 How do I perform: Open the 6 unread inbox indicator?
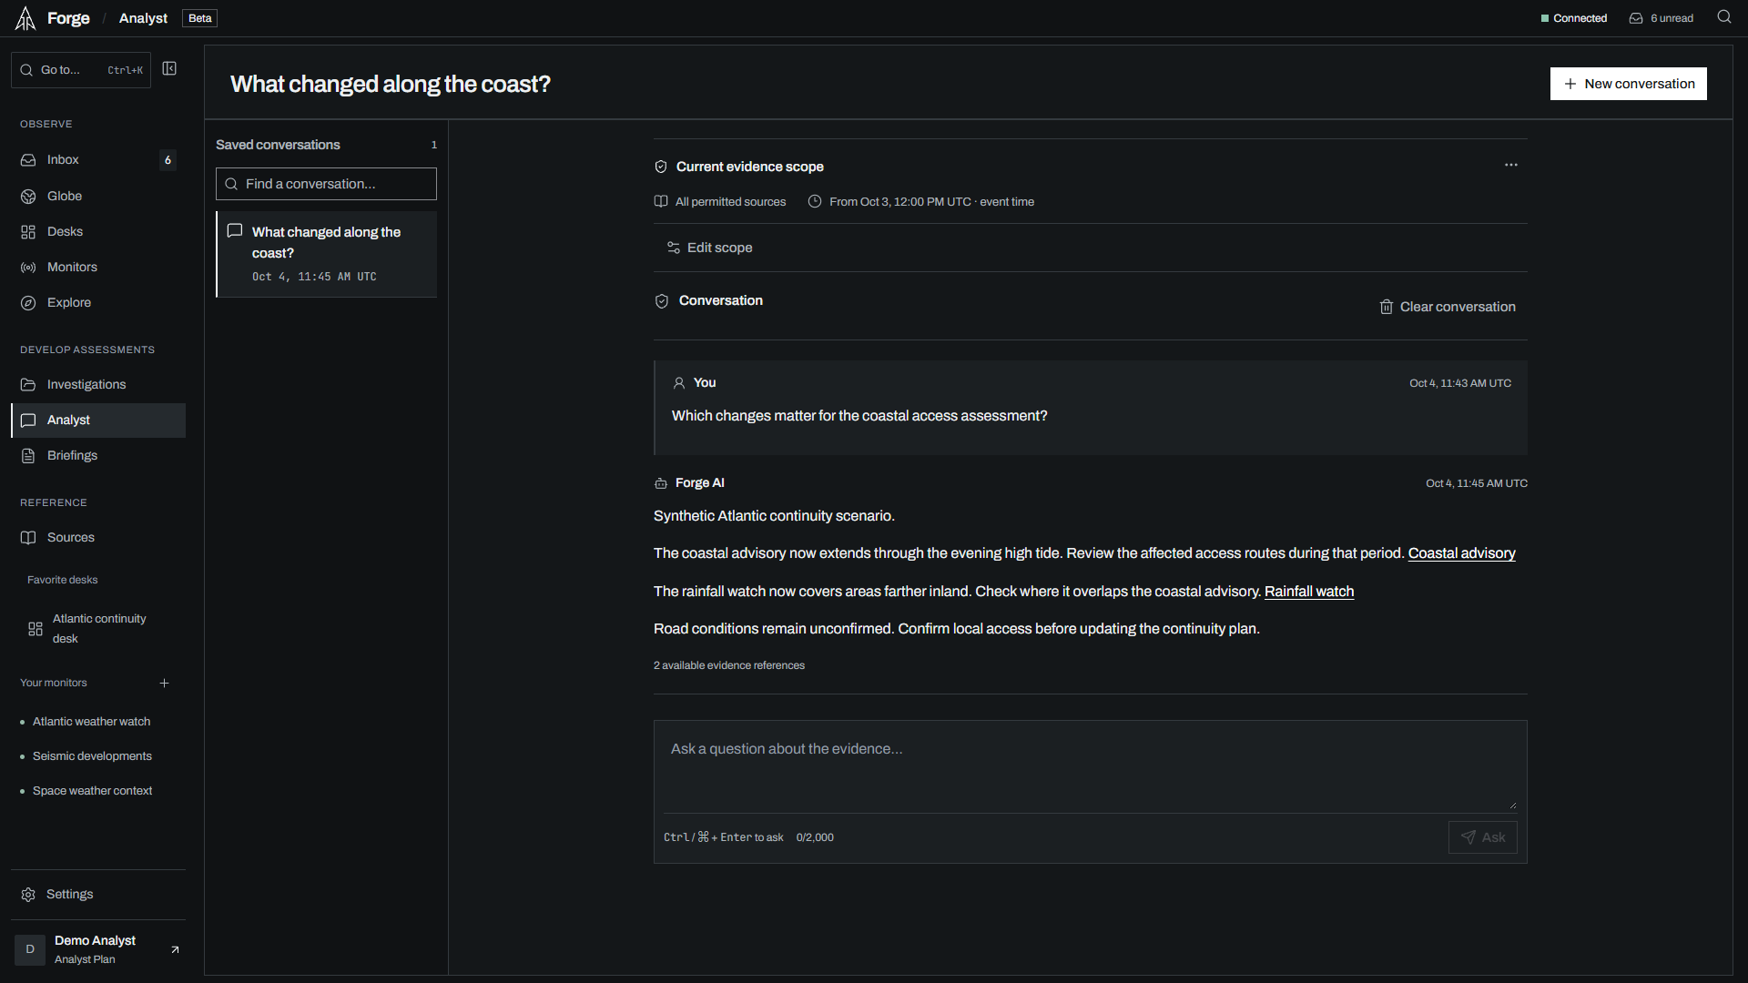tap(1662, 18)
